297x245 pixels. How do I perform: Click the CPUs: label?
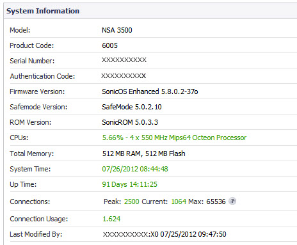tap(19, 138)
